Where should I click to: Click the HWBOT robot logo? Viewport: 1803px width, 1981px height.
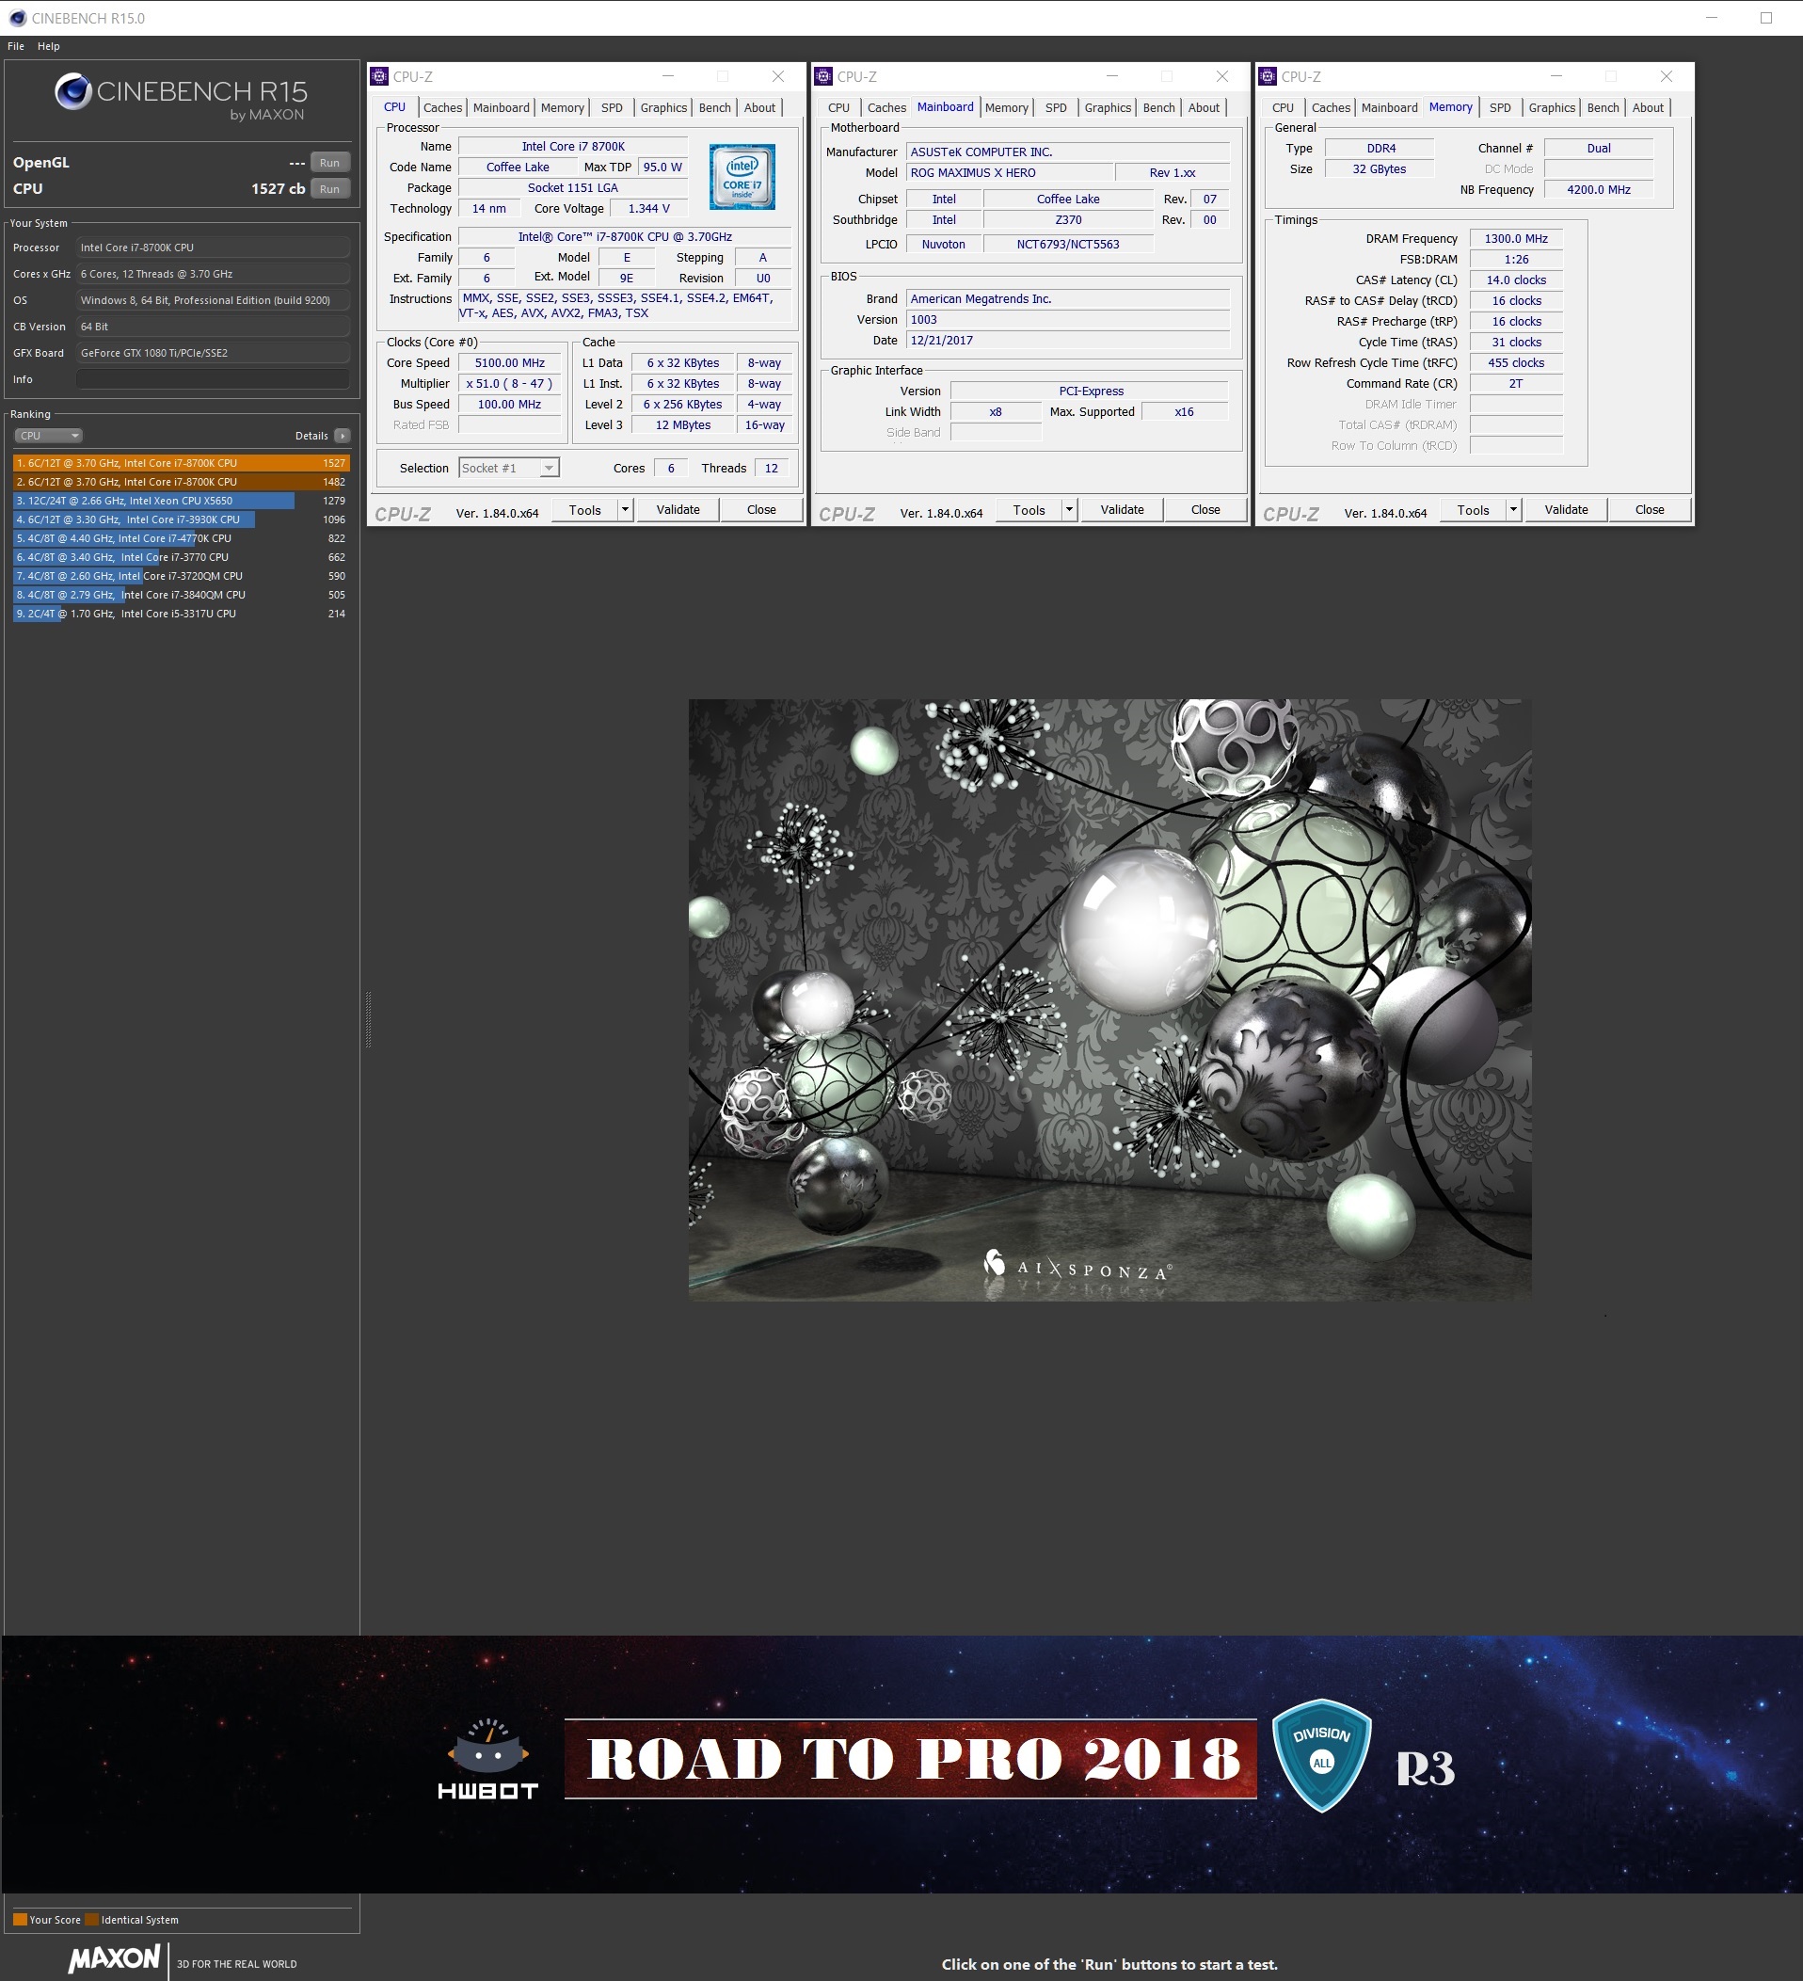(x=488, y=1759)
